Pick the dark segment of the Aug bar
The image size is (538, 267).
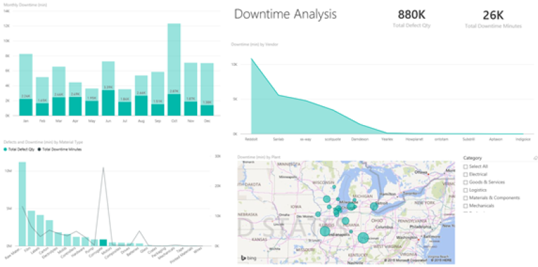[141, 106]
